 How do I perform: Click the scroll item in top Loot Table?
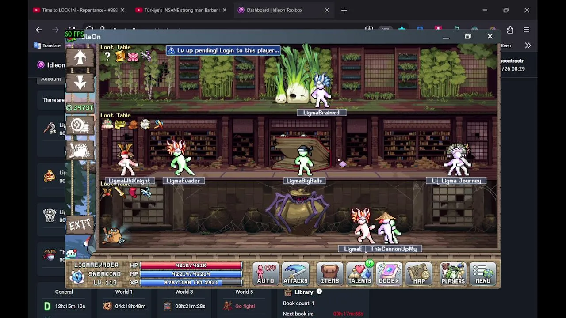(120, 56)
